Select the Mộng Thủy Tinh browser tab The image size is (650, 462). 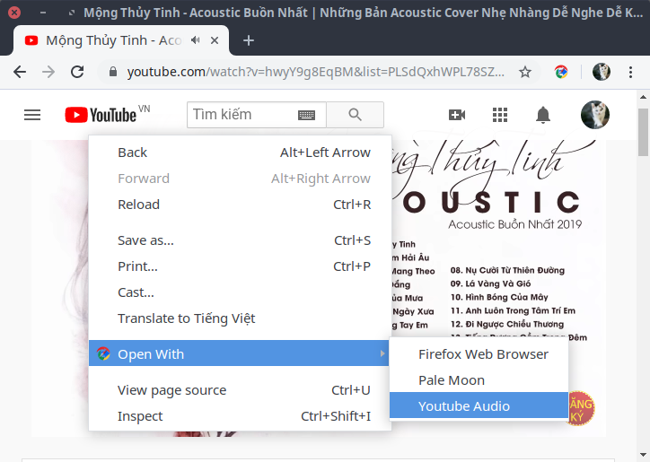pos(121,40)
